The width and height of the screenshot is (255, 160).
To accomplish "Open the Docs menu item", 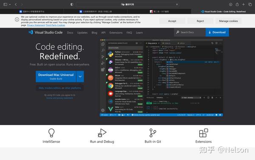I will (x=70, y=33).
